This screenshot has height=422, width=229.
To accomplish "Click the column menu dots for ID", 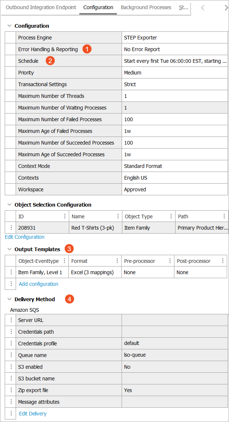I will (x=65, y=216).
